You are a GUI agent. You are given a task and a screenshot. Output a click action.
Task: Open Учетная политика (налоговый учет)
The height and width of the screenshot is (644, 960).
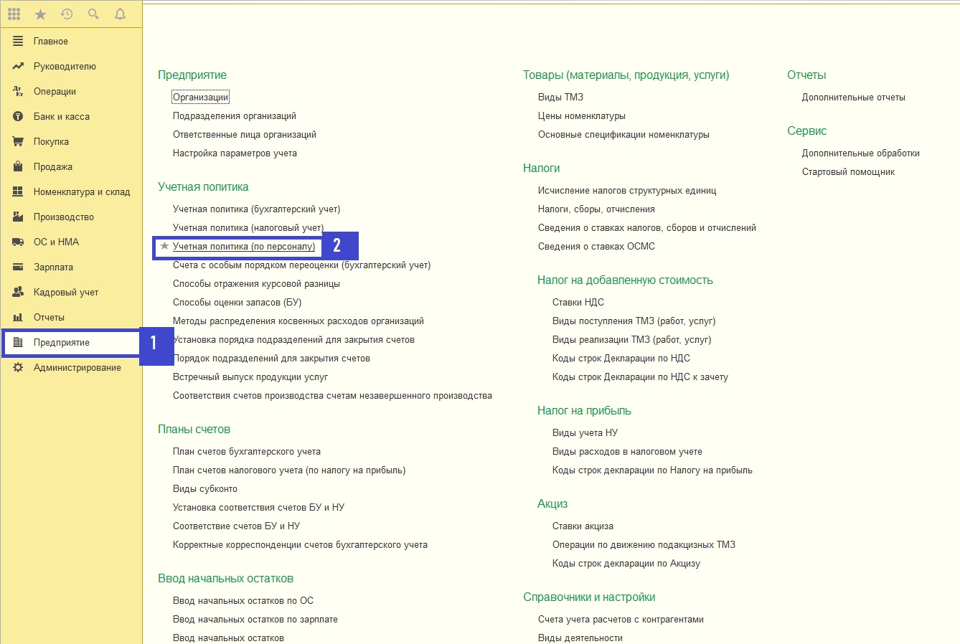(x=248, y=227)
